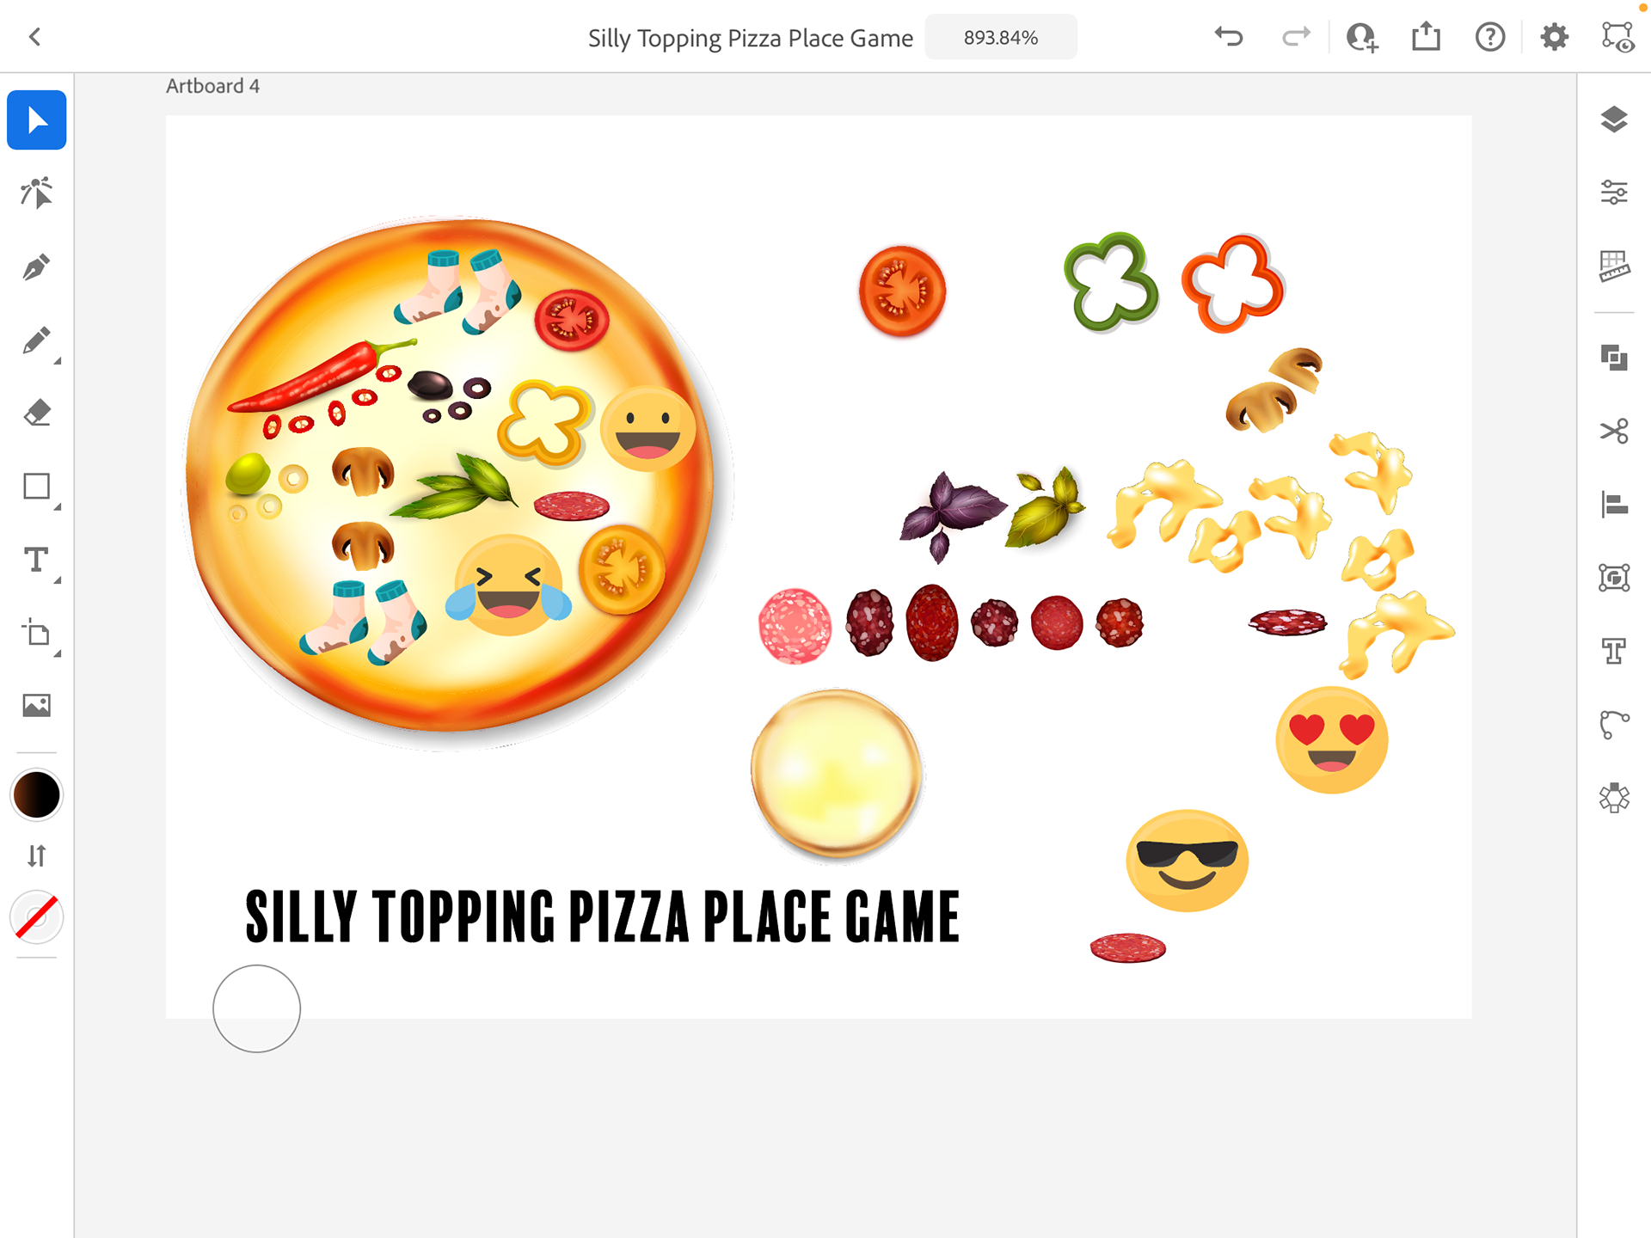Click the Scissors cut tool icon
This screenshot has width=1651, height=1238.
(x=1614, y=431)
